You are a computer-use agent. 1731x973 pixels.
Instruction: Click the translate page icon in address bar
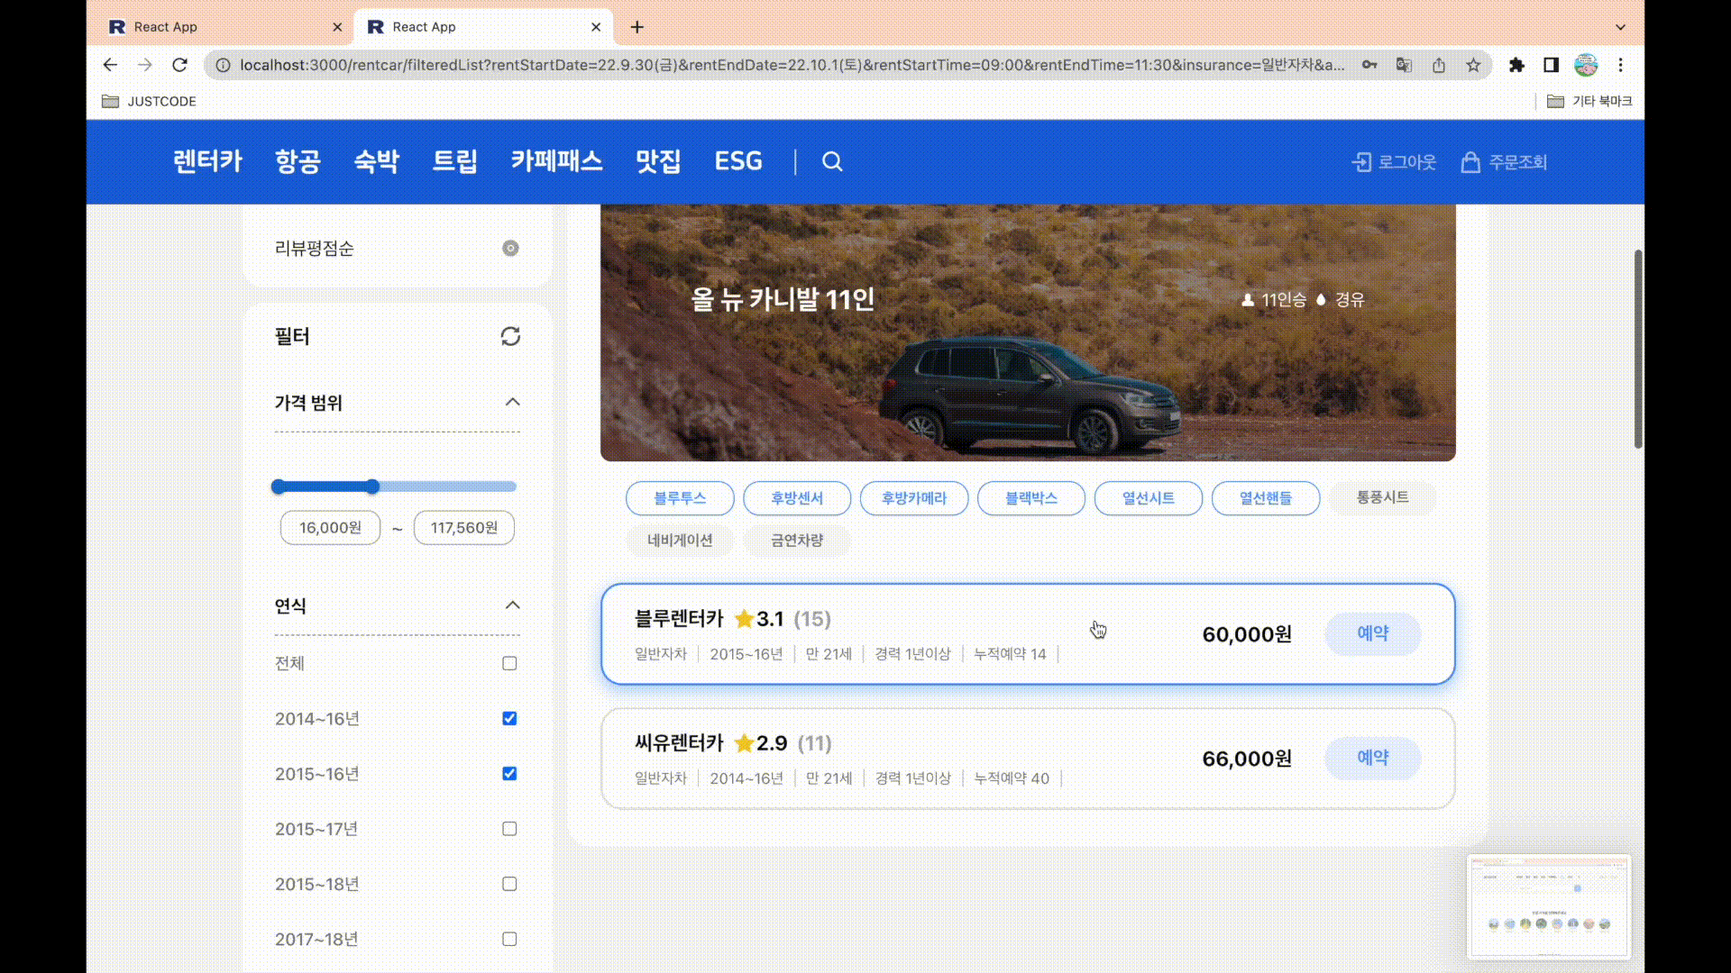[1404, 65]
